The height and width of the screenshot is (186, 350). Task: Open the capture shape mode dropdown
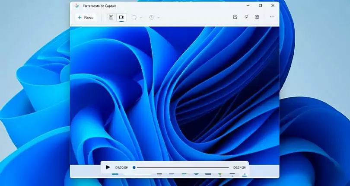(x=137, y=17)
